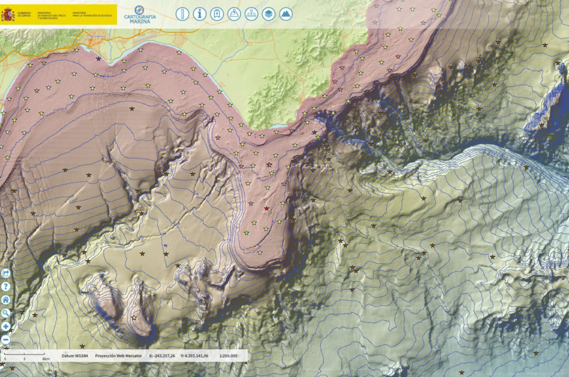Click the Gobierno de España emblem
569x377 pixels.
(9, 15)
